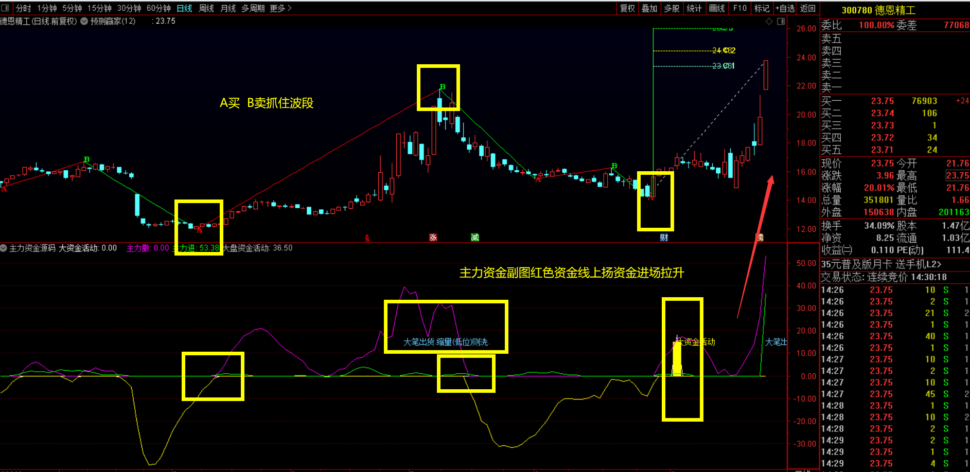This screenshot has width=970, height=472.
Task: Click the diamond icon above the price axis
Action: point(769,21)
